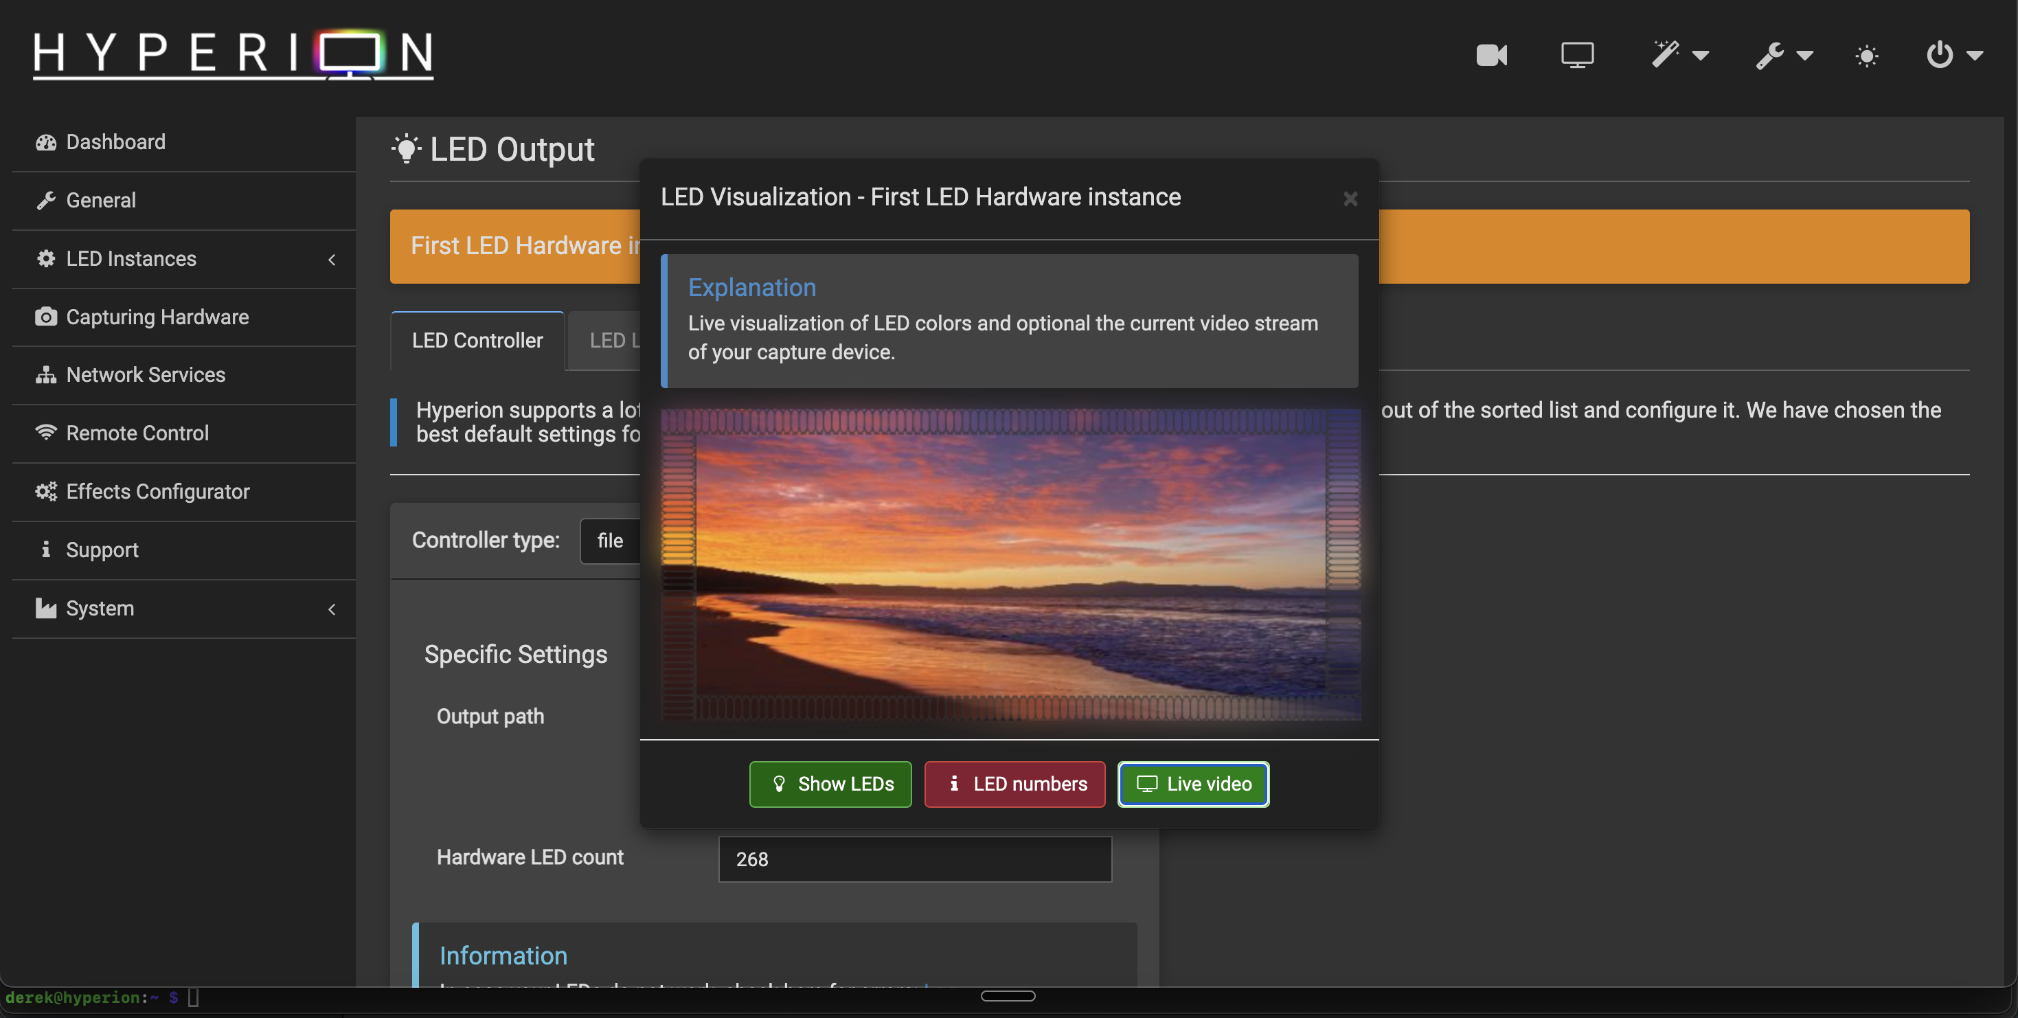Expand the LED Instances menu
The image size is (2018, 1018).
pyautogui.click(x=184, y=258)
